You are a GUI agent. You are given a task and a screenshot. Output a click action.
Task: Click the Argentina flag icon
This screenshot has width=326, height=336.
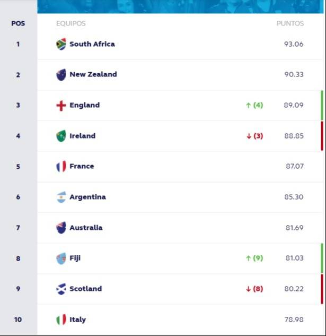[x=61, y=197]
